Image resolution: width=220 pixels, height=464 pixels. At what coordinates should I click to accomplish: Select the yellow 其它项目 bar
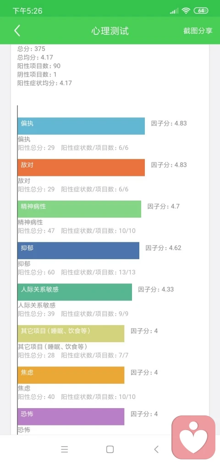[71, 333]
